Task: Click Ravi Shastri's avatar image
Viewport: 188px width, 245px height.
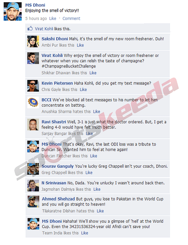Action: [33, 124]
